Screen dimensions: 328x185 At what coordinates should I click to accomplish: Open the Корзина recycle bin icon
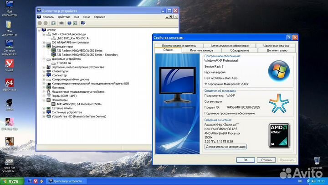[x=317, y=163]
